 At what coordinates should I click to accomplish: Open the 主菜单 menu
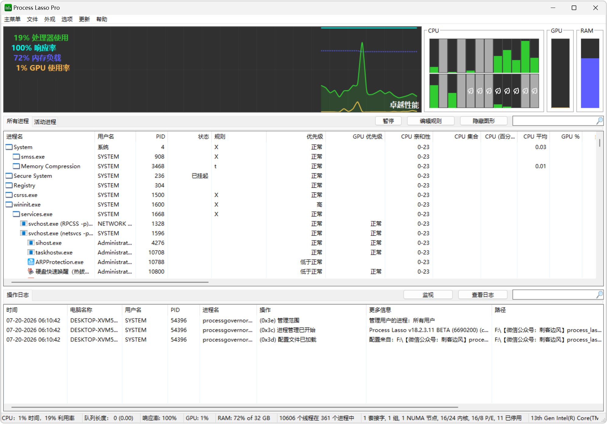(x=12, y=19)
